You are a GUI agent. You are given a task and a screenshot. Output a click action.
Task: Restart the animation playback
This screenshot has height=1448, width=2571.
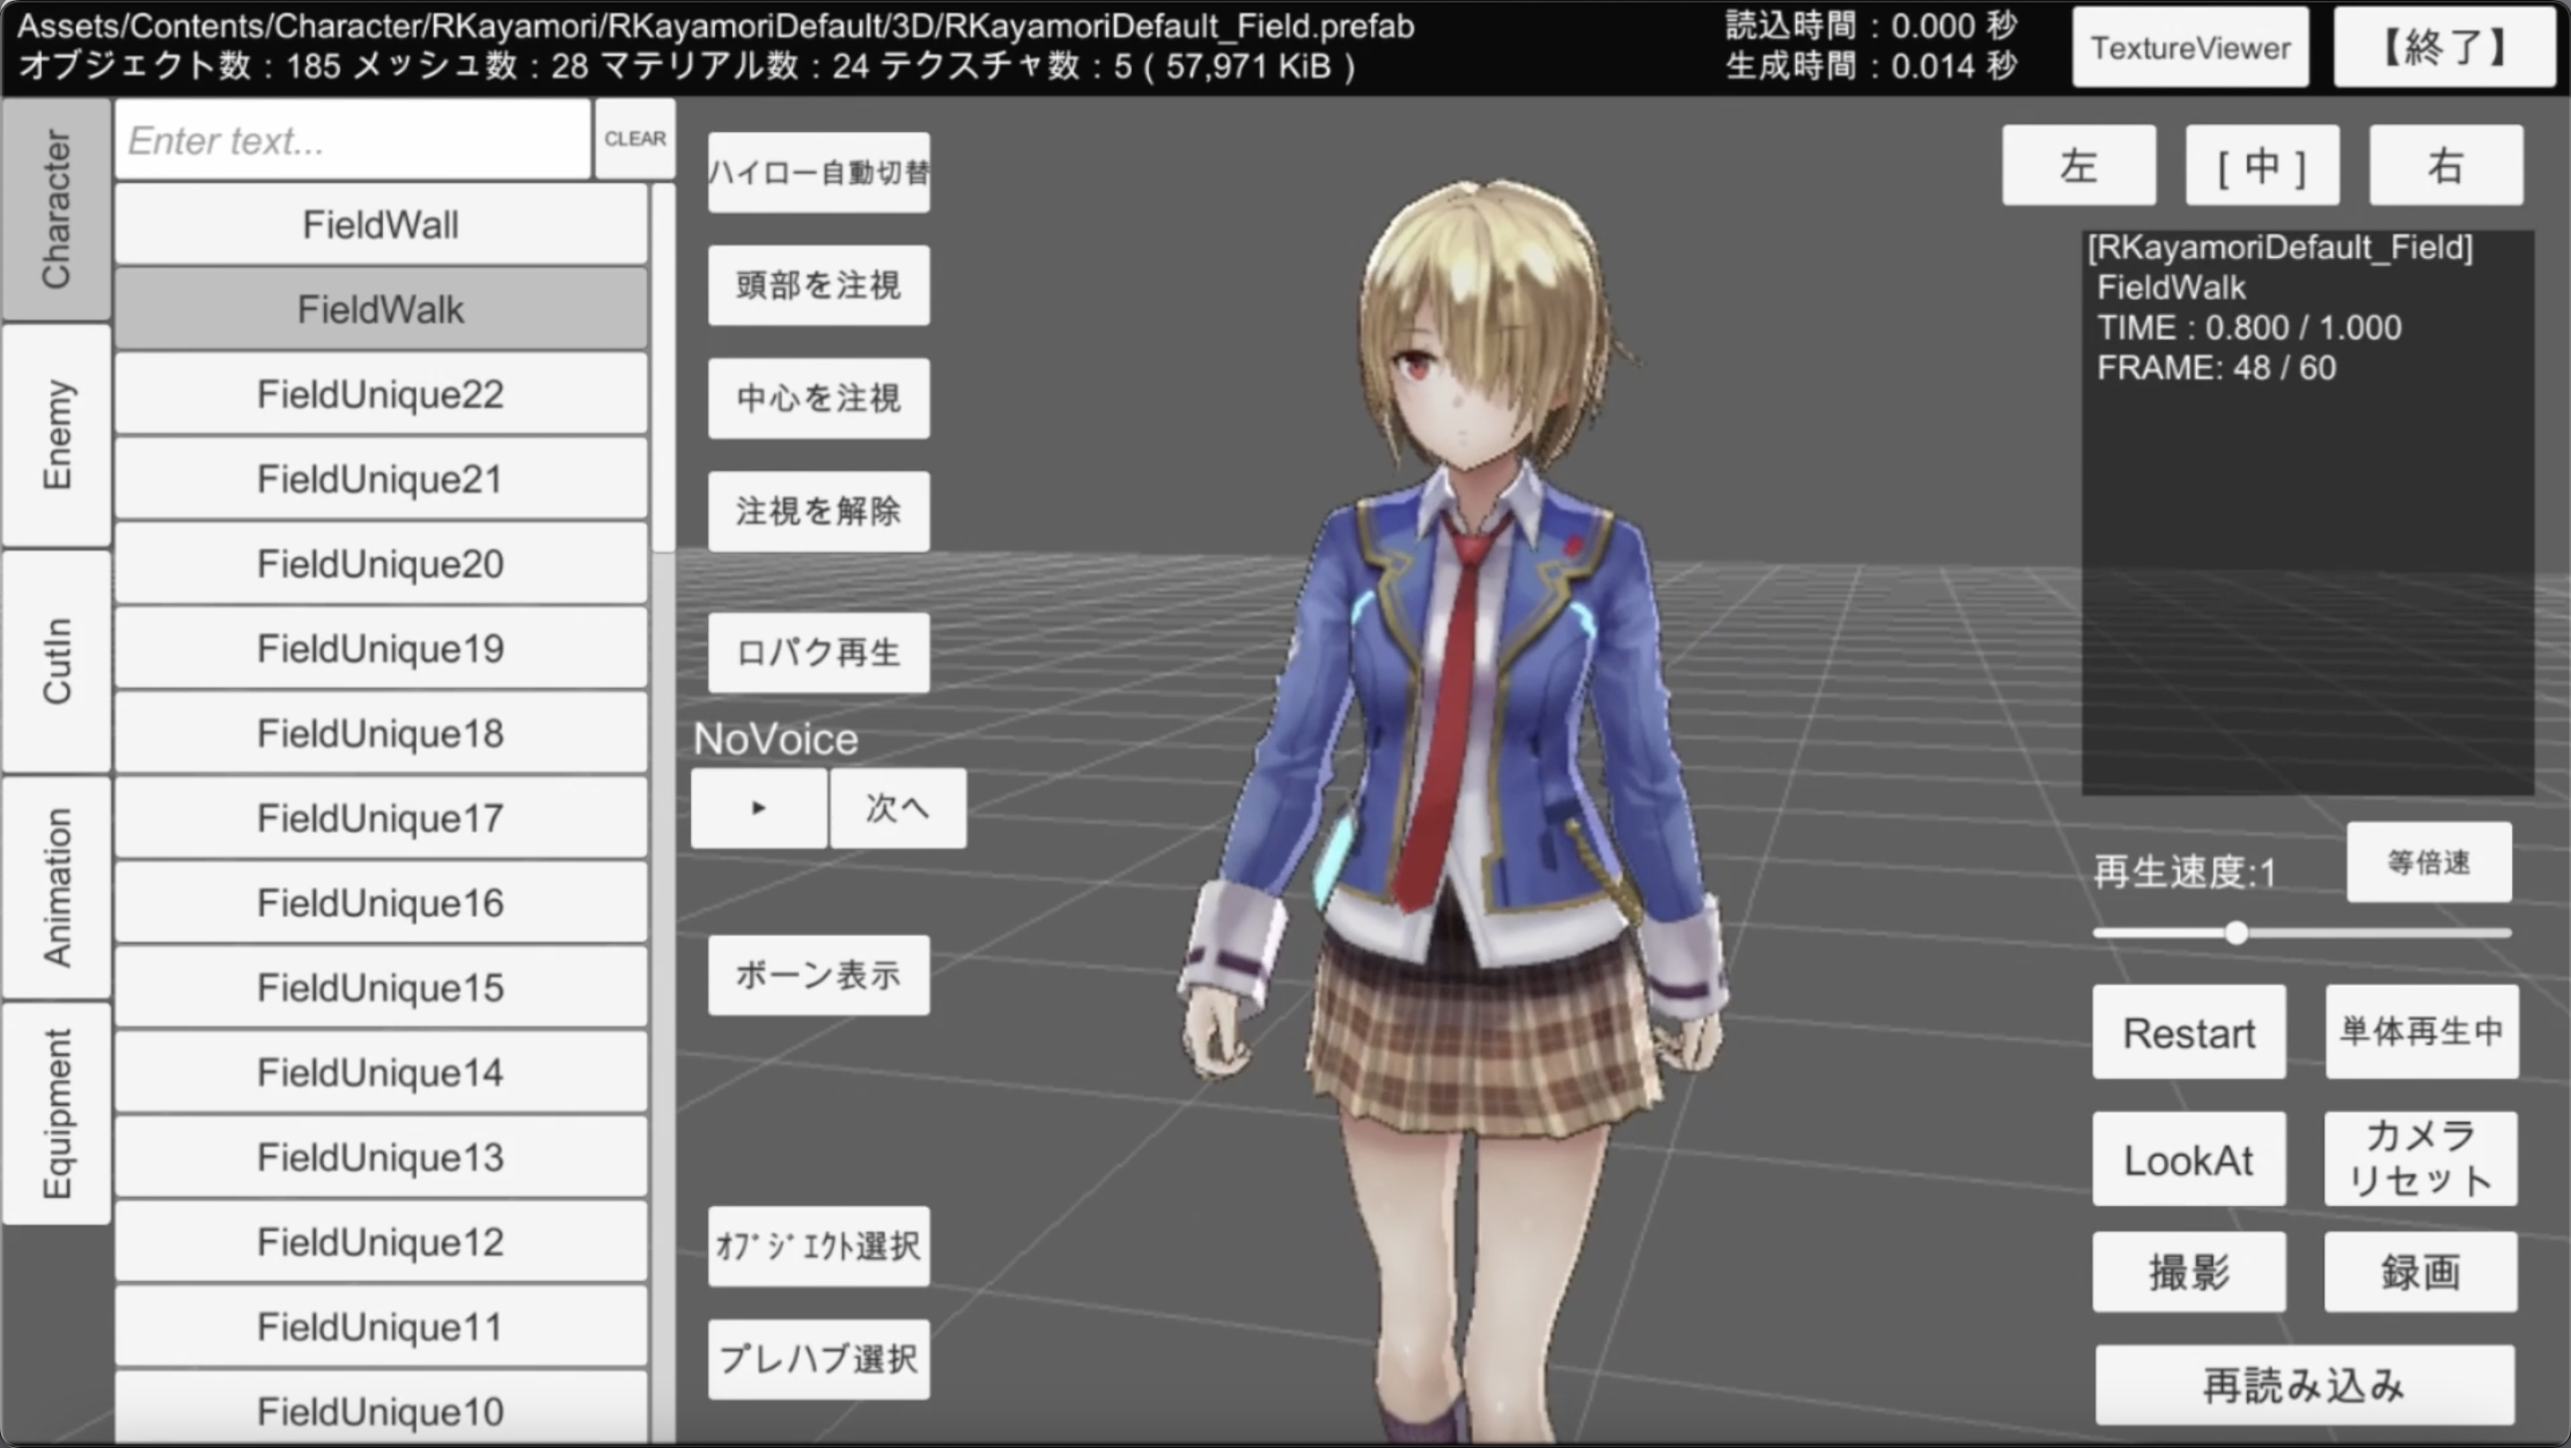2188,1032
